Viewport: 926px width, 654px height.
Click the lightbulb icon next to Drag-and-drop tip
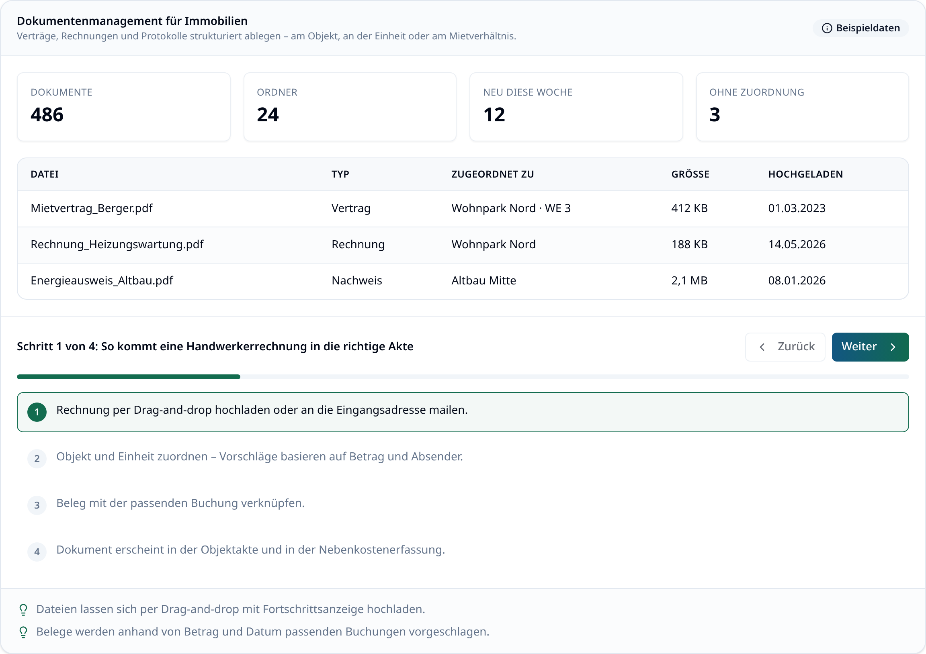pos(23,610)
